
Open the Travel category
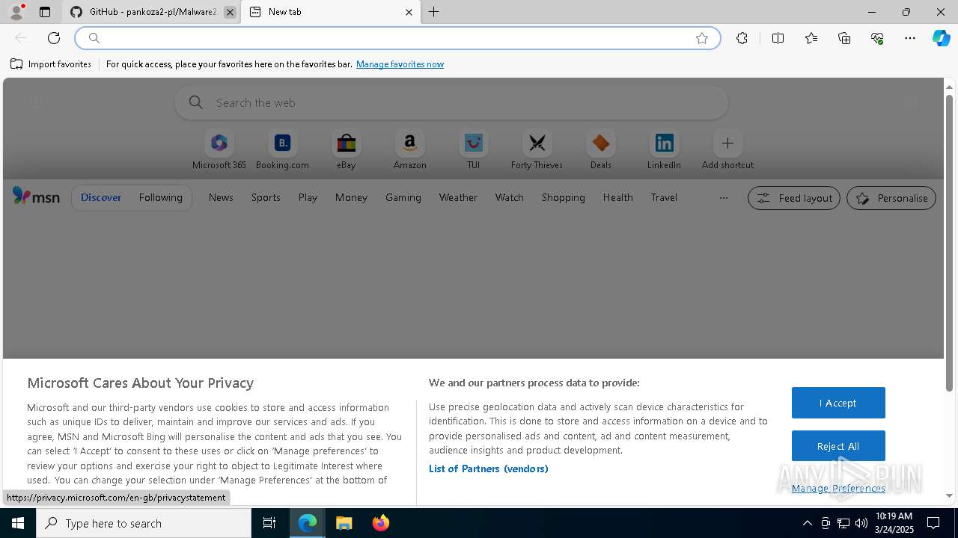[x=664, y=197]
